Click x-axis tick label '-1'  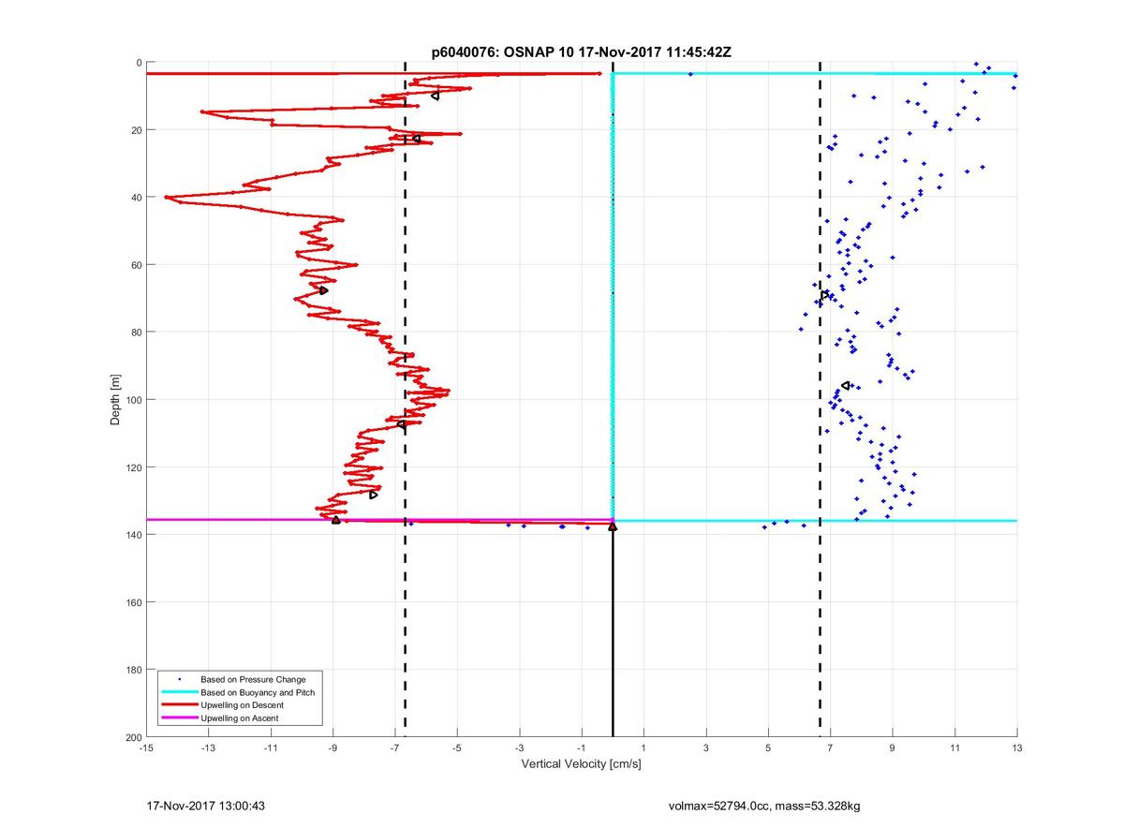582,748
